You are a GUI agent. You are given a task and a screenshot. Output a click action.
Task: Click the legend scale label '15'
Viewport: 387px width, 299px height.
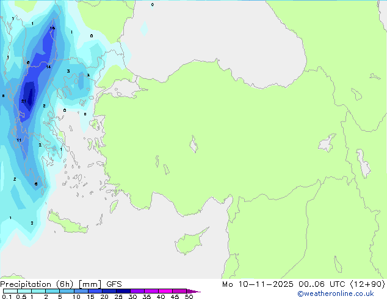pyautogui.click(x=90, y=297)
